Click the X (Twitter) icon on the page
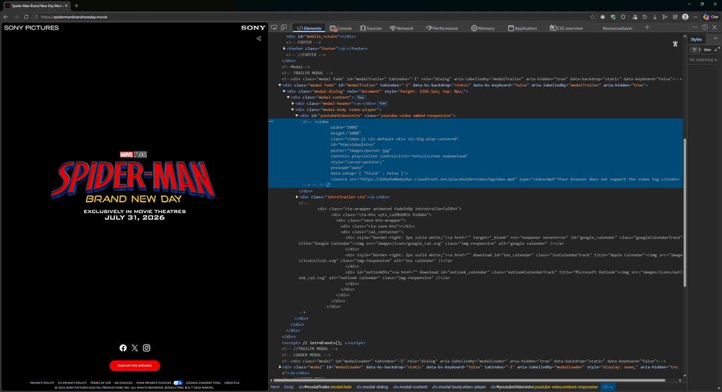This screenshot has width=722, height=392. pyautogui.click(x=134, y=348)
